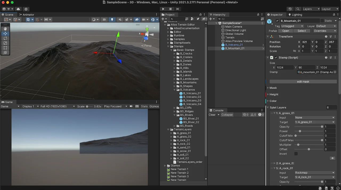Toggle the B_Mountain_01 active checkbox
This screenshot has height=190, width=341.
click(x=277, y=21)
